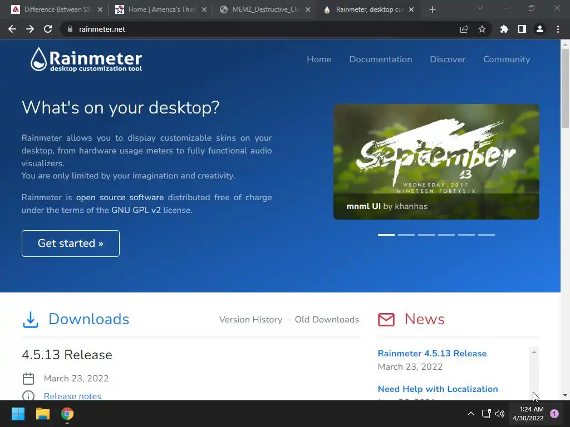Open the volume speaker tray icon
Screen dimensions: 570x427
tap(500, 414)
